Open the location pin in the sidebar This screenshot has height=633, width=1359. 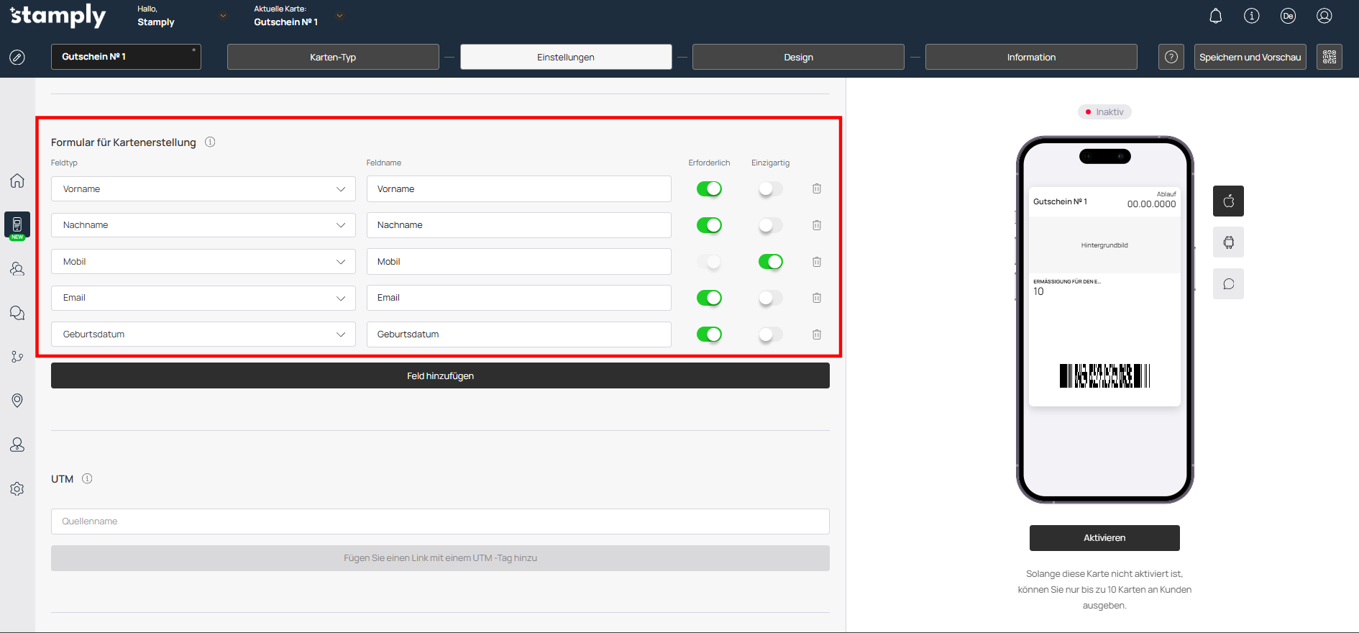click(17, 401)
